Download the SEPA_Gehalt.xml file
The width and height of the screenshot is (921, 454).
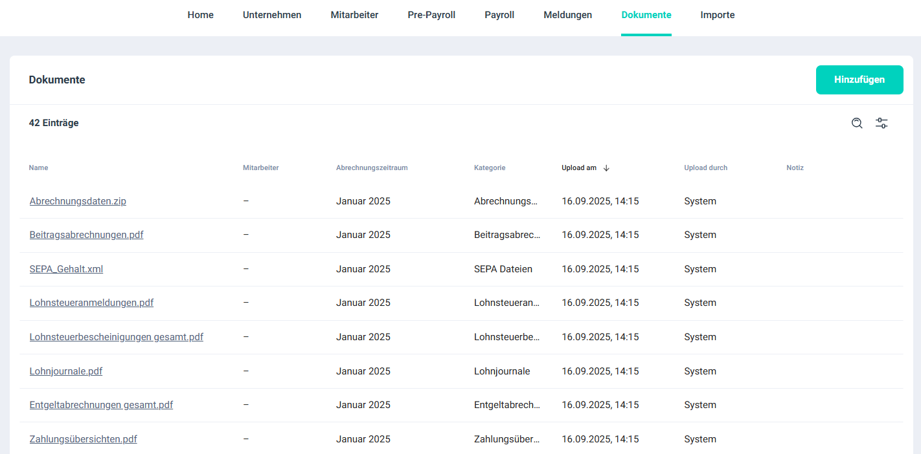pos(66,269)
